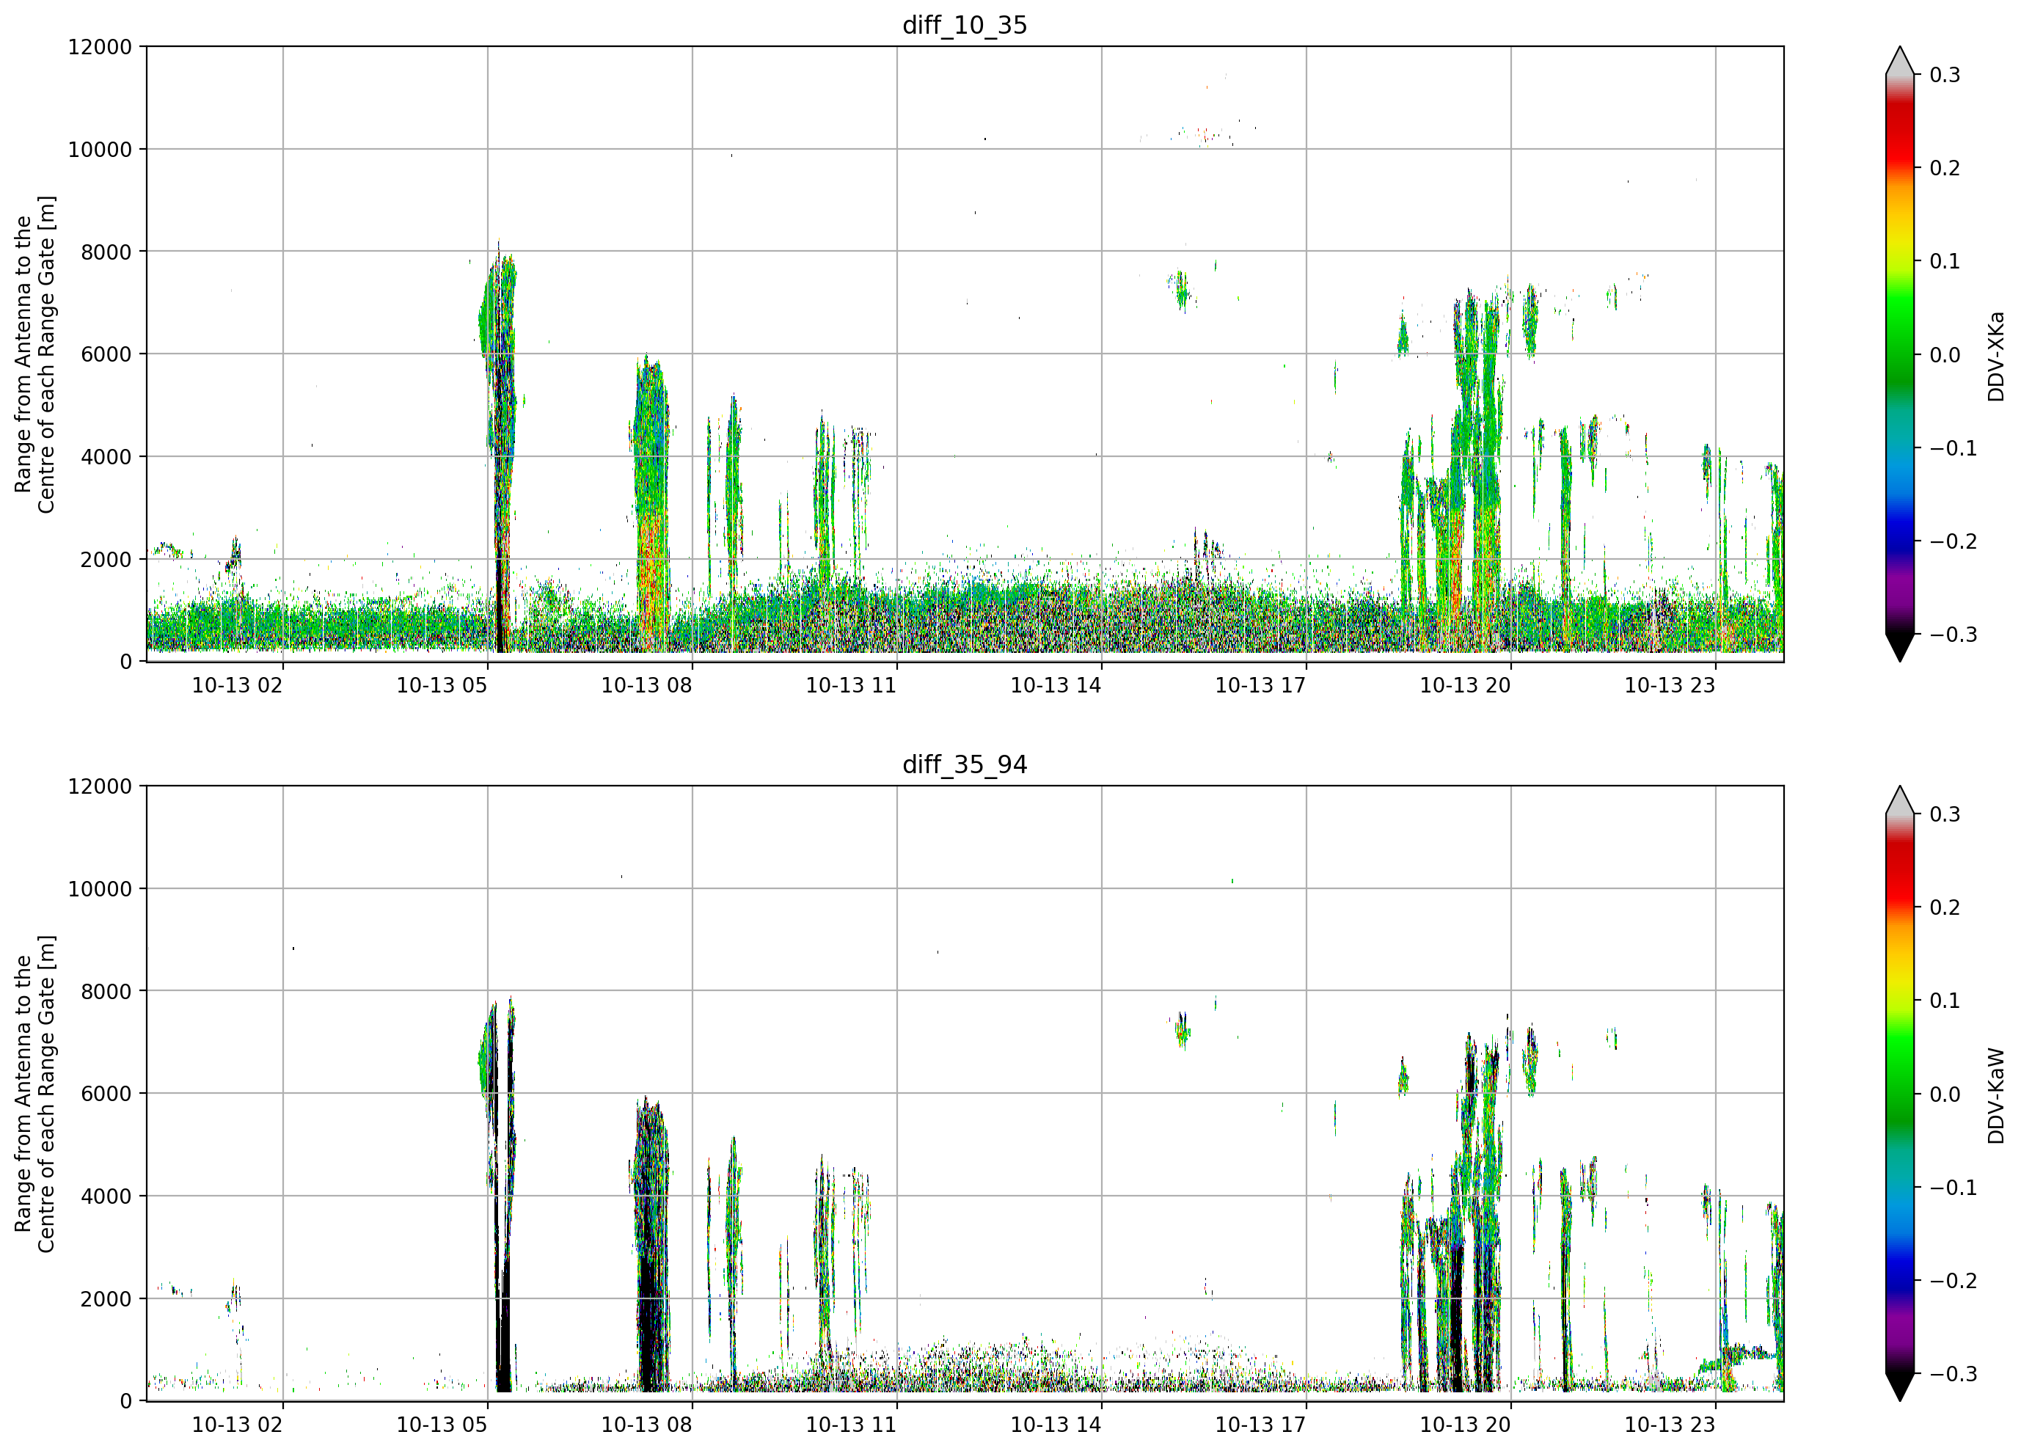Click the DDV-XKa color scale bar
The height and width of the screenshot is (1451, 2021).
[1900, 354]
